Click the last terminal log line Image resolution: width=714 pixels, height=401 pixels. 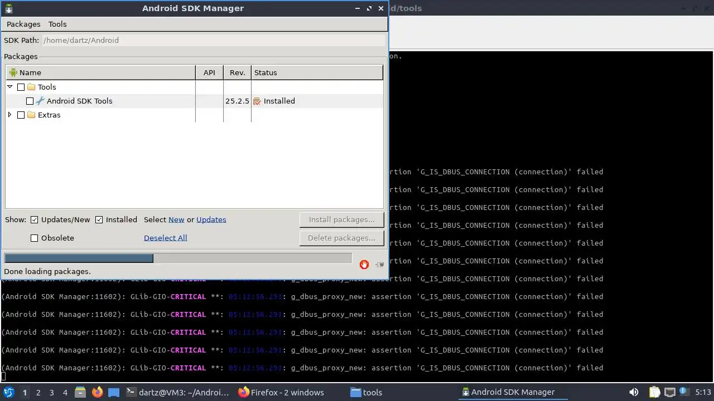302,368
